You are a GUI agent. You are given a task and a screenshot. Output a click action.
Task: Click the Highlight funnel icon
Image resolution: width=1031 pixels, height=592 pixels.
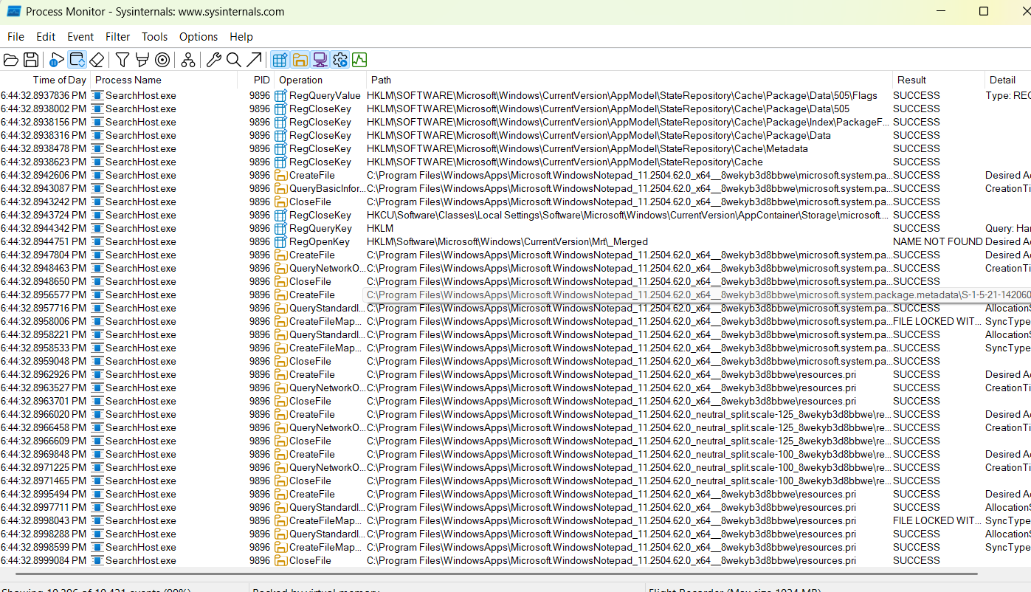140,60
